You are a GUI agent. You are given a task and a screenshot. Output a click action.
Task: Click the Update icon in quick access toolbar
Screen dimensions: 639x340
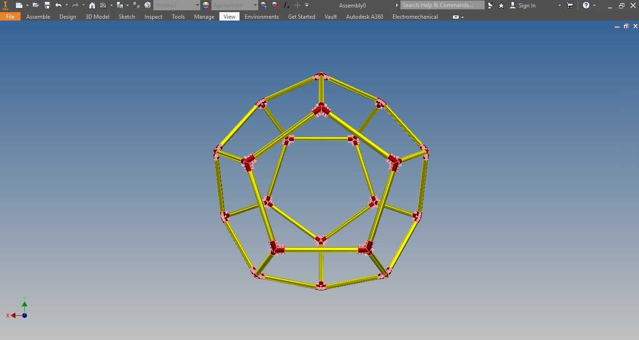(x=103, y=5)
